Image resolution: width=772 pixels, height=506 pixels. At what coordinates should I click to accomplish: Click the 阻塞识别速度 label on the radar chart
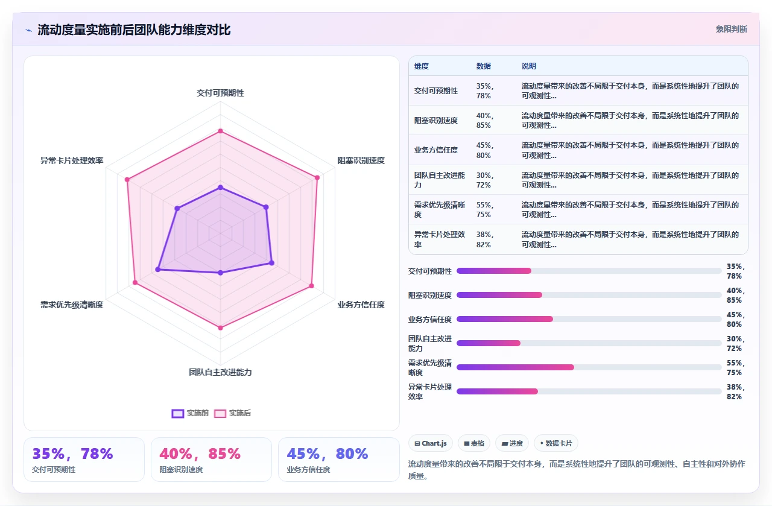click(361, 160)
